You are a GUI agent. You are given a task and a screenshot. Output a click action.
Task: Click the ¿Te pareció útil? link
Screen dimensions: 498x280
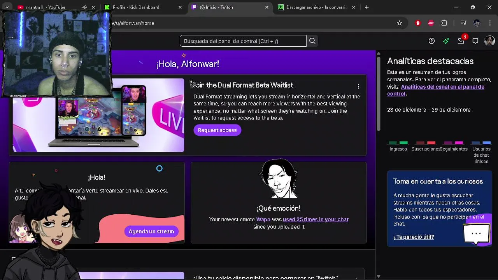(x=414, y=237)
